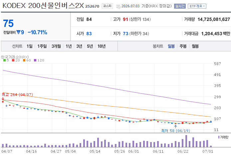Show the 3년 line chart
The image size is (231, 157).
(x=79, y=46)
